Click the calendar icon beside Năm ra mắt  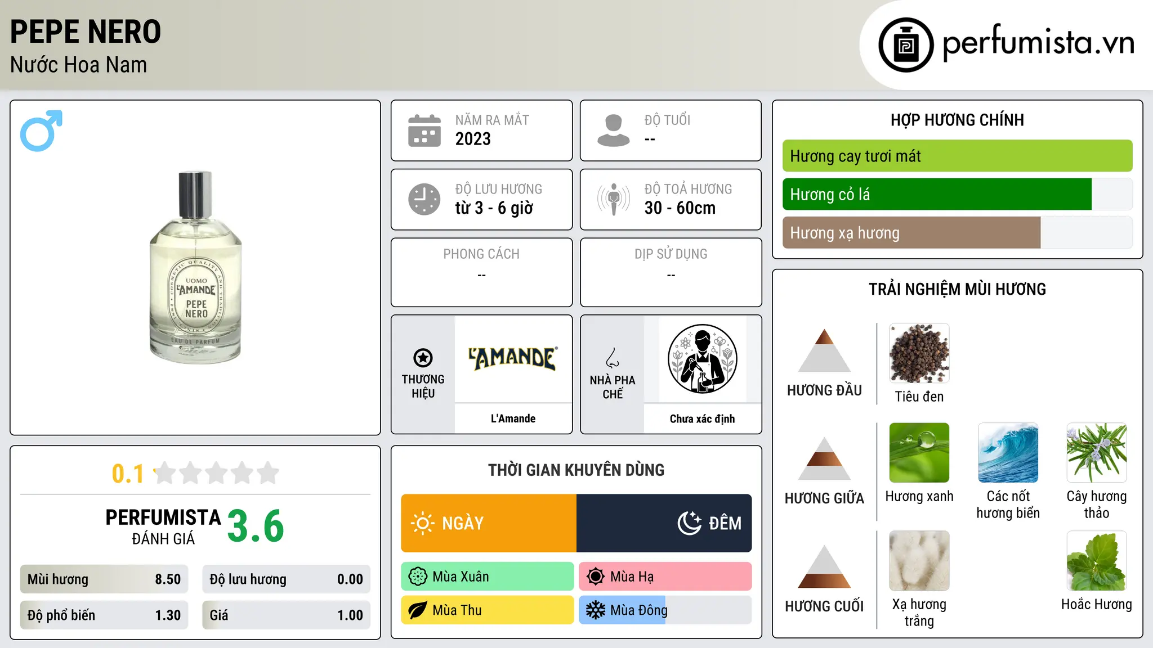(424, 130)
